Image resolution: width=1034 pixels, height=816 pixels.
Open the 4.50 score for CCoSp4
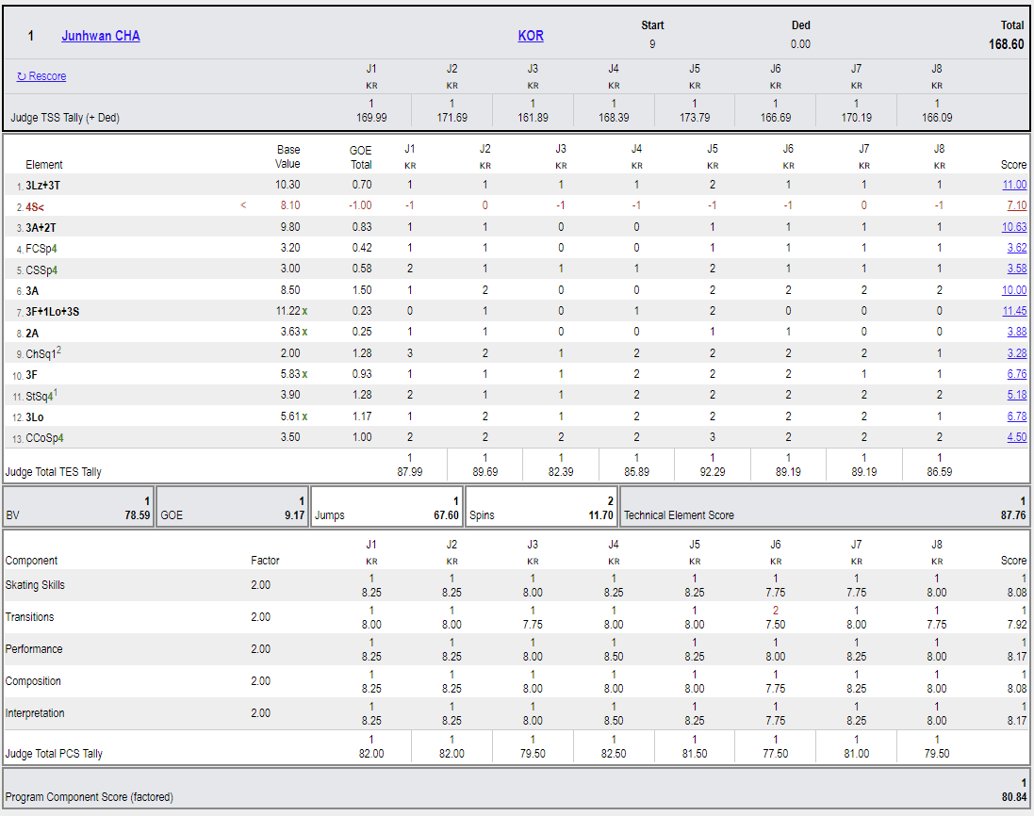pos(1016,437)
